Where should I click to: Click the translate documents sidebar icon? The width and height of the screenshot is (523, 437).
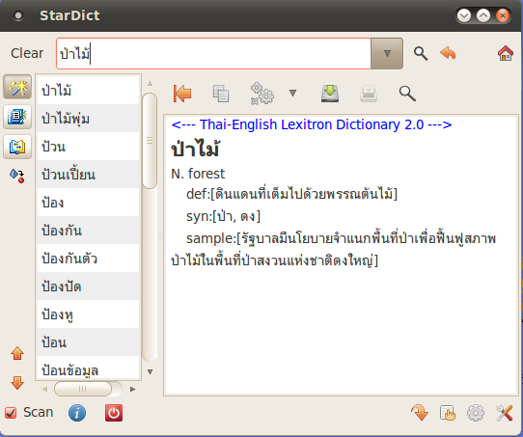(x=17, y=147)
